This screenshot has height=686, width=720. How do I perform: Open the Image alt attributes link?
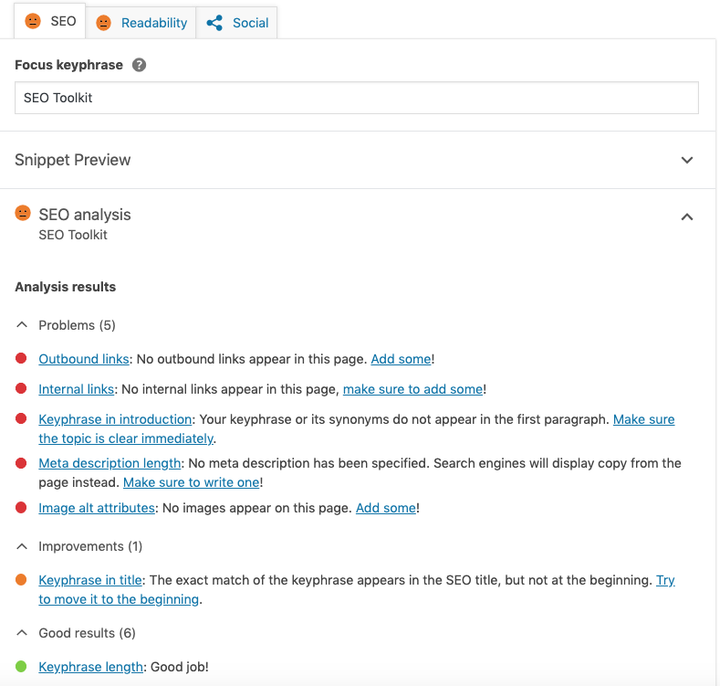pyautogui.click(x=97, y=508)
